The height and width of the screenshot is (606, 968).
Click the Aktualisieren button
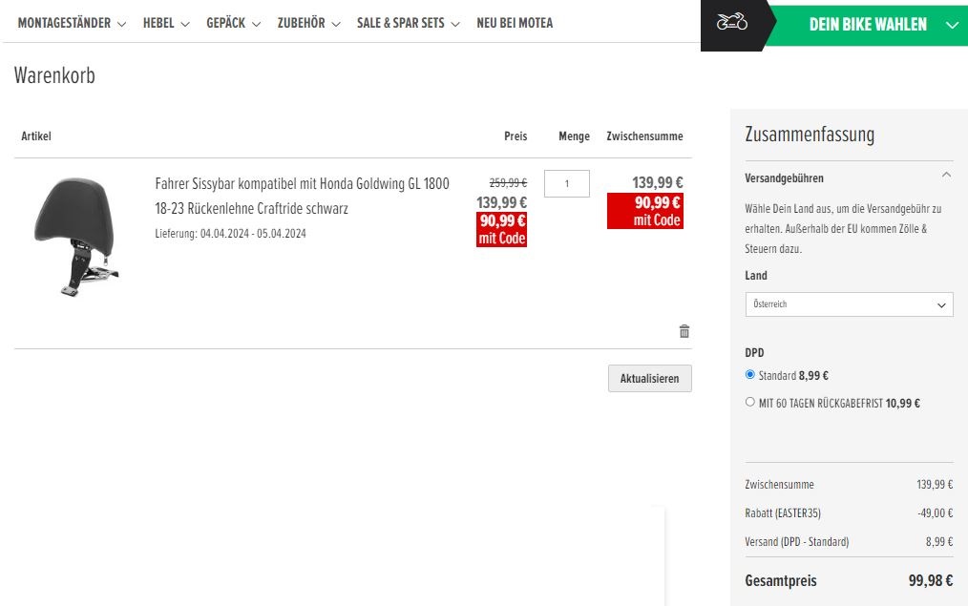(x=649, y=379)
